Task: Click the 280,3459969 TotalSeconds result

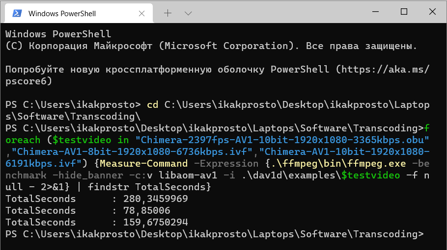Action: point(156,199)
